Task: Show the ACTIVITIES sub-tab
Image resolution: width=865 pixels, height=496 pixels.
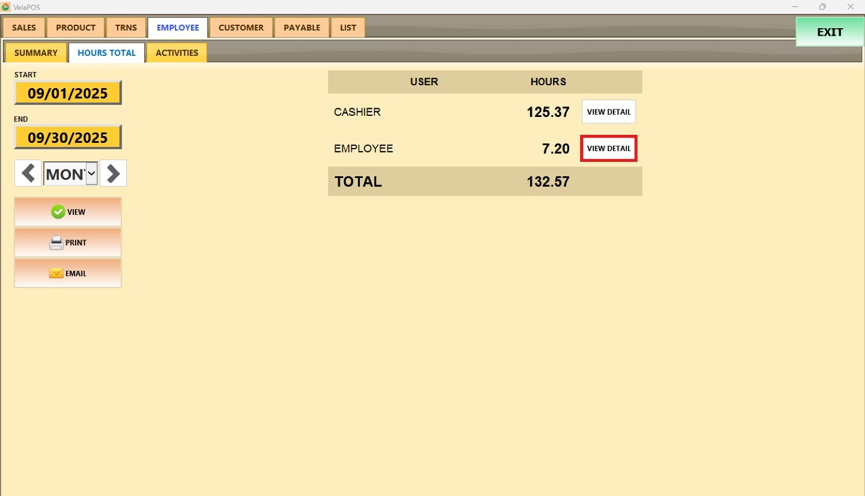Action: pos(176,53)
